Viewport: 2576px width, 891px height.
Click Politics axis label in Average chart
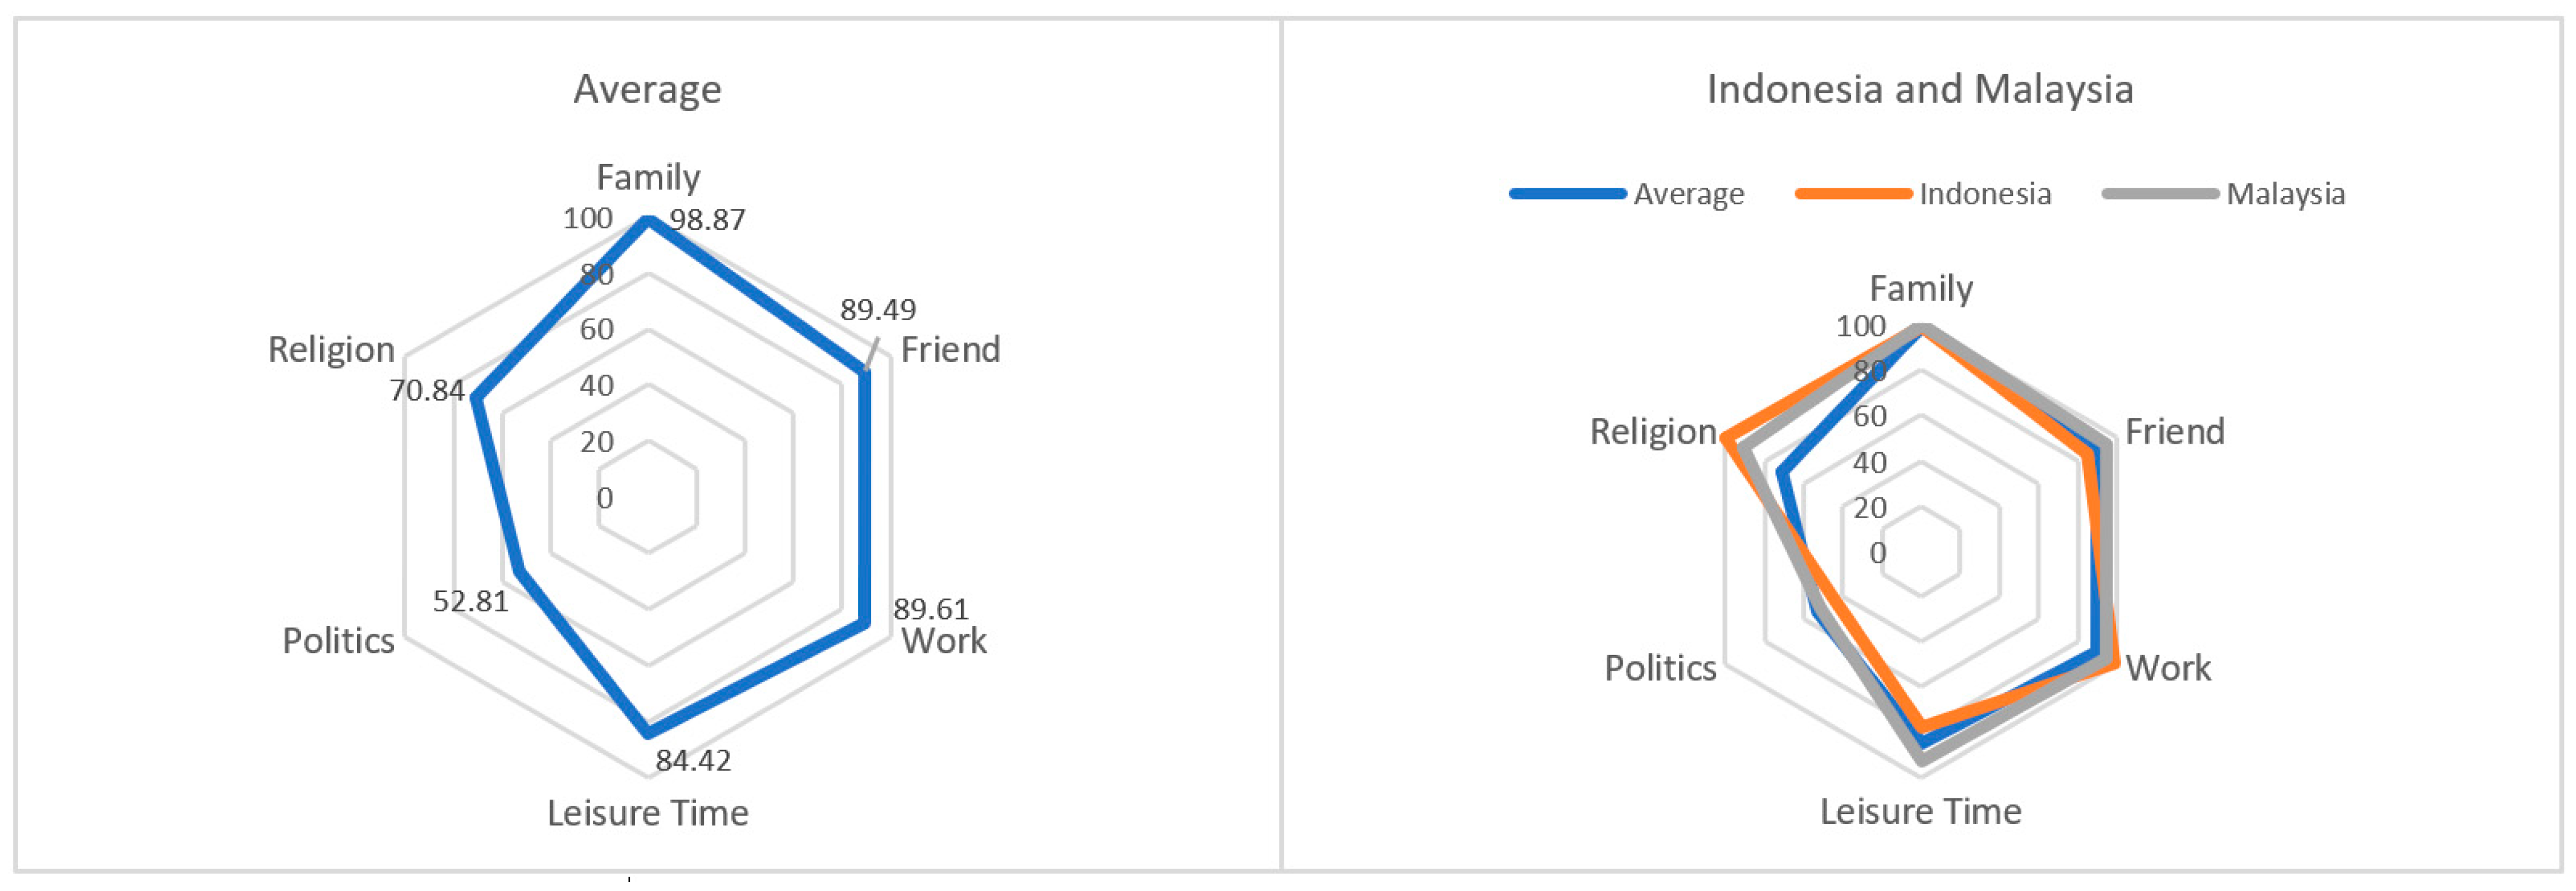tap(338, 641)
